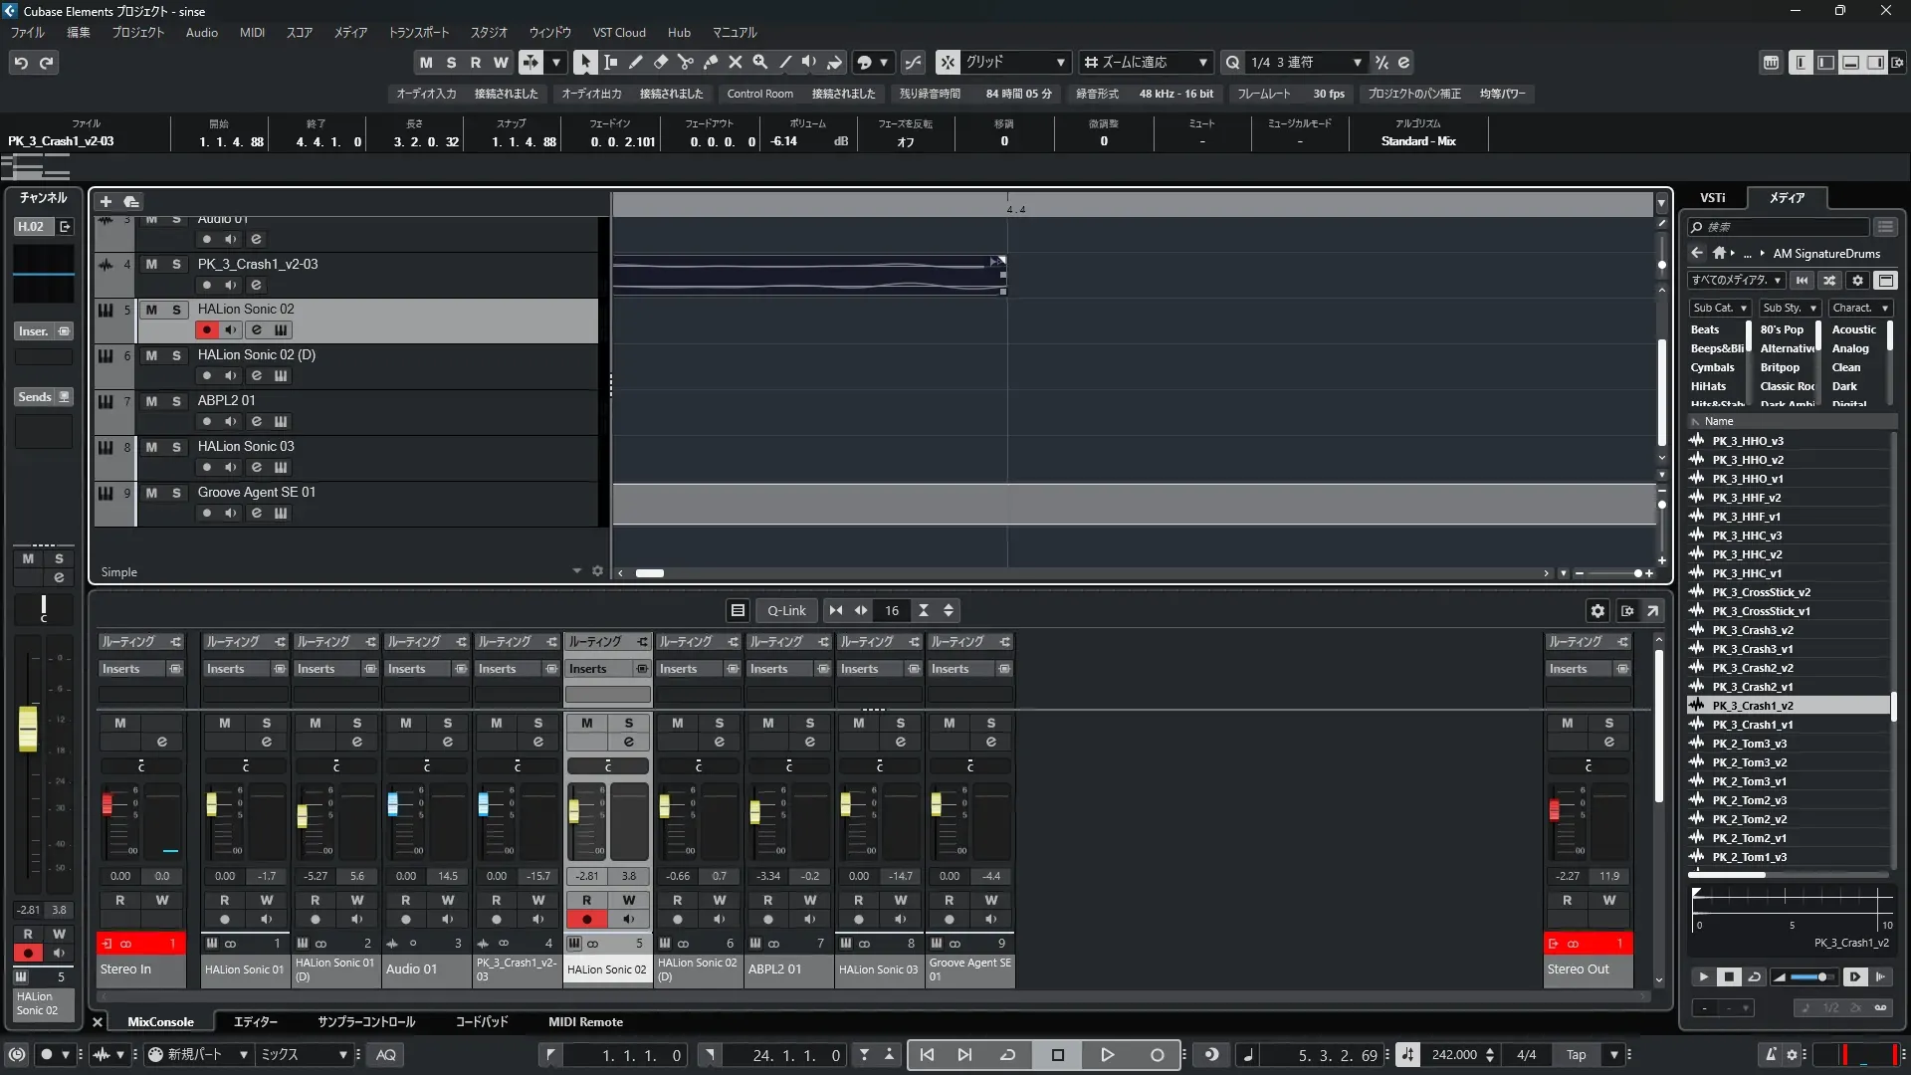This screenshot has width=1911, height=1075.
Task: Select the Mute X tool
Action: [x=736, y=62]
